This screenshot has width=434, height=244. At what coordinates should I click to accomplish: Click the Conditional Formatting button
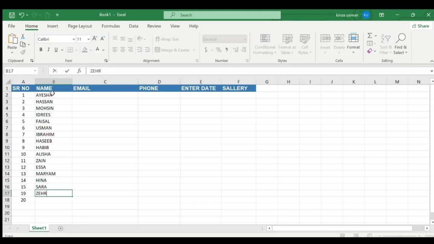click(265, 44)
